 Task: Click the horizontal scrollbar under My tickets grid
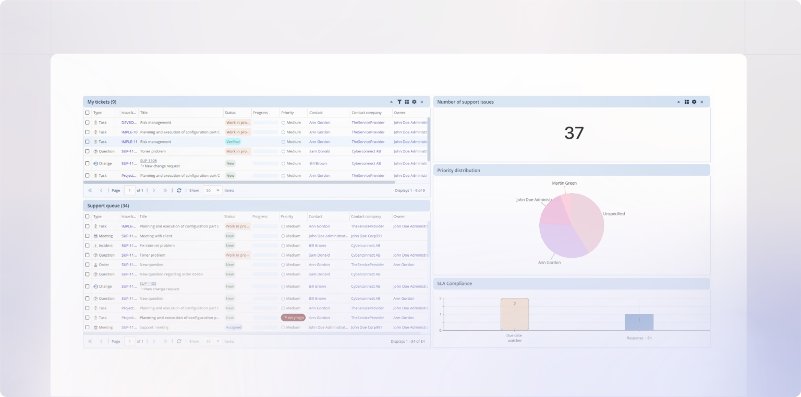pyautogui.click(x=239, y=183)
